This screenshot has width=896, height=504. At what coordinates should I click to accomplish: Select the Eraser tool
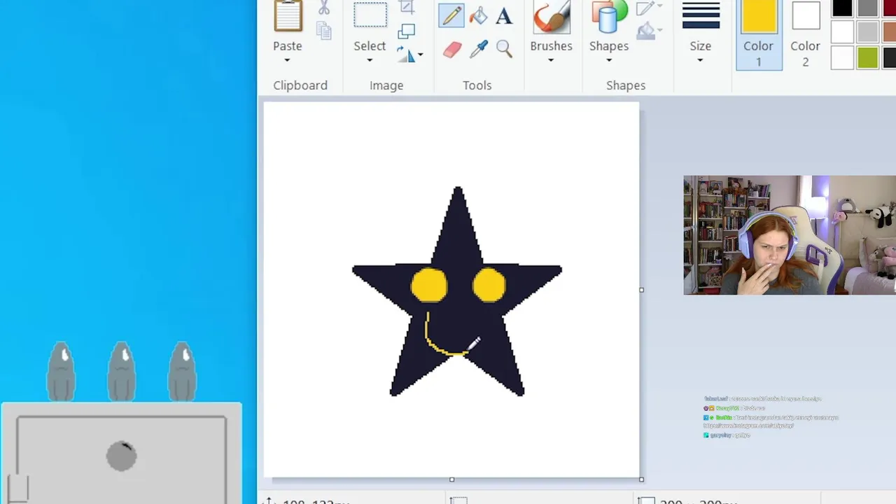click(452, 49)
